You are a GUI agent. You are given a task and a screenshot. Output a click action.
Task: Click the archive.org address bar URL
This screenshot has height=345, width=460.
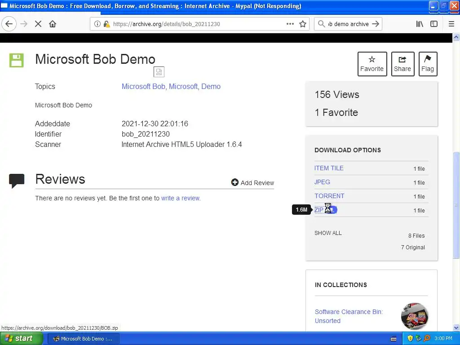click(166, 24)
